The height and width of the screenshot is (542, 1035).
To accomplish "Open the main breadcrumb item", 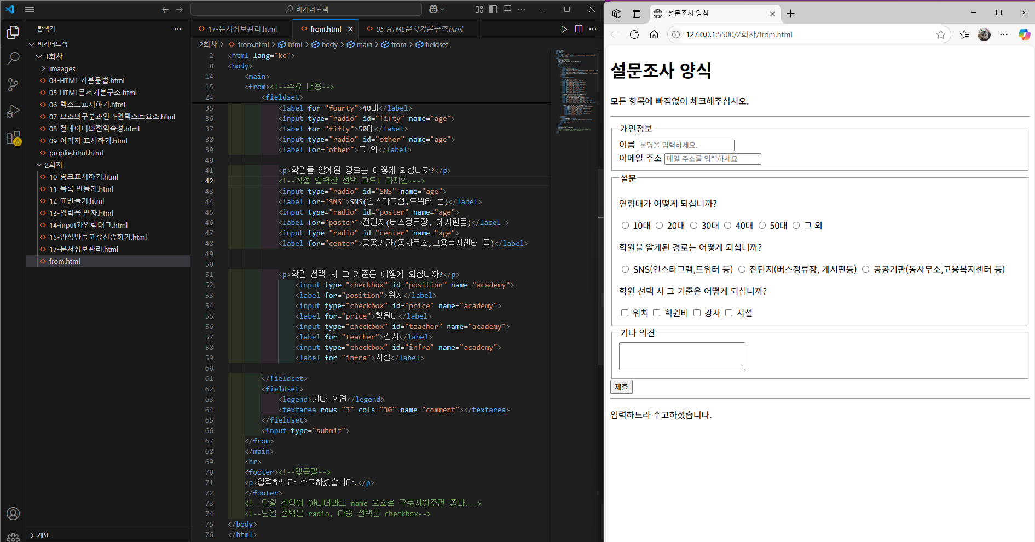I will (360, 44).
